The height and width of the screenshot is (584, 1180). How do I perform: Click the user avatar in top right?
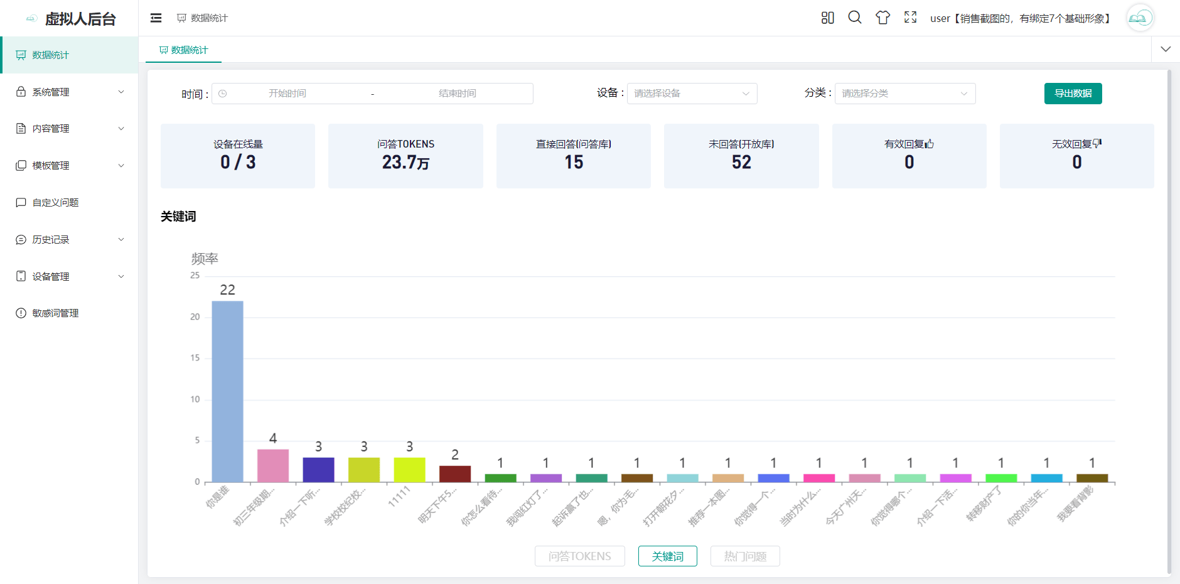pyautogui.click(x=1139, y=18)
